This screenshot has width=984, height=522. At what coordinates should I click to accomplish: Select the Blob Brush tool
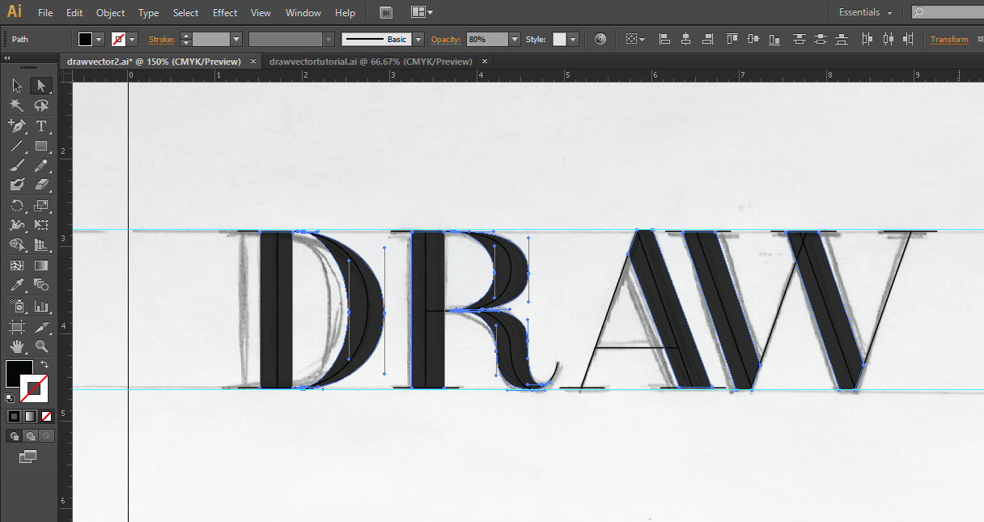pos(17,185)
